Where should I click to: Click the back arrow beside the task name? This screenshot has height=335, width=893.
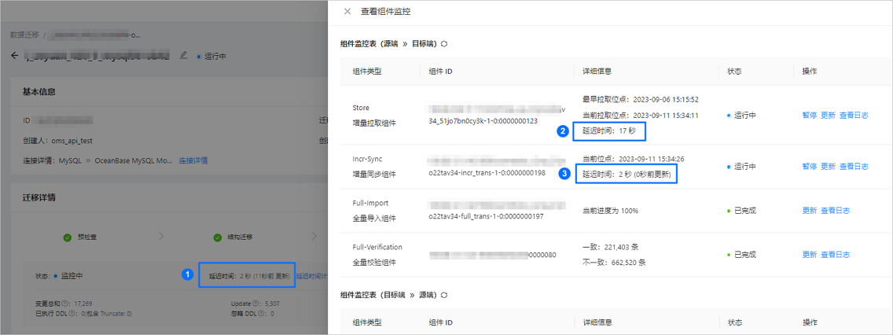(15, 56)
